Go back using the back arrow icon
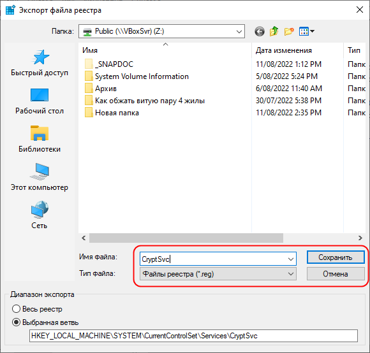Screen dimensions: 370x353 260,31
